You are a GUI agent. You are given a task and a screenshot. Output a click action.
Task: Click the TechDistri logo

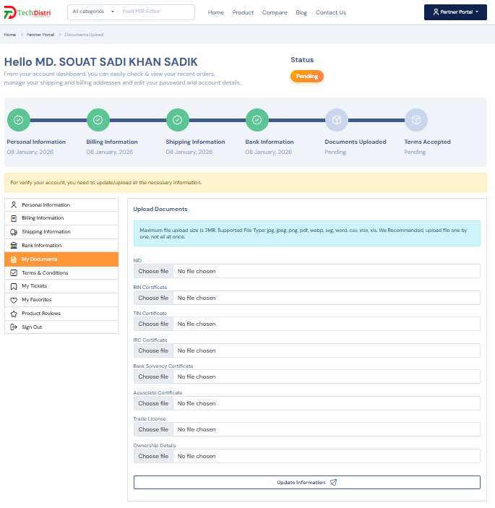coord(27,12)
